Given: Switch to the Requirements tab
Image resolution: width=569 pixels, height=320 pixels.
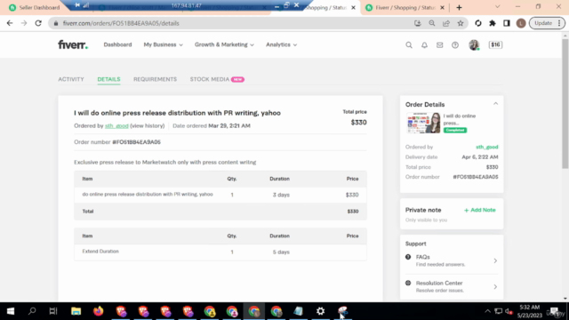Looking at the screenshot, I should click(x=155, y=79).
